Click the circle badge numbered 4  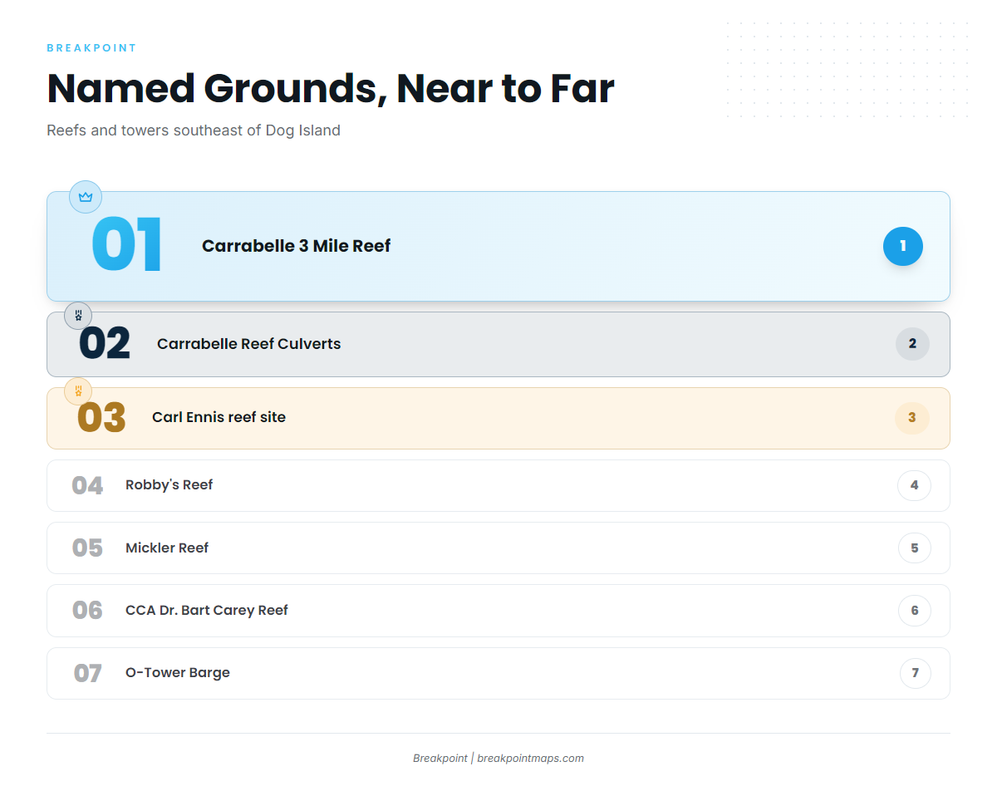click(x=915, y=485)
